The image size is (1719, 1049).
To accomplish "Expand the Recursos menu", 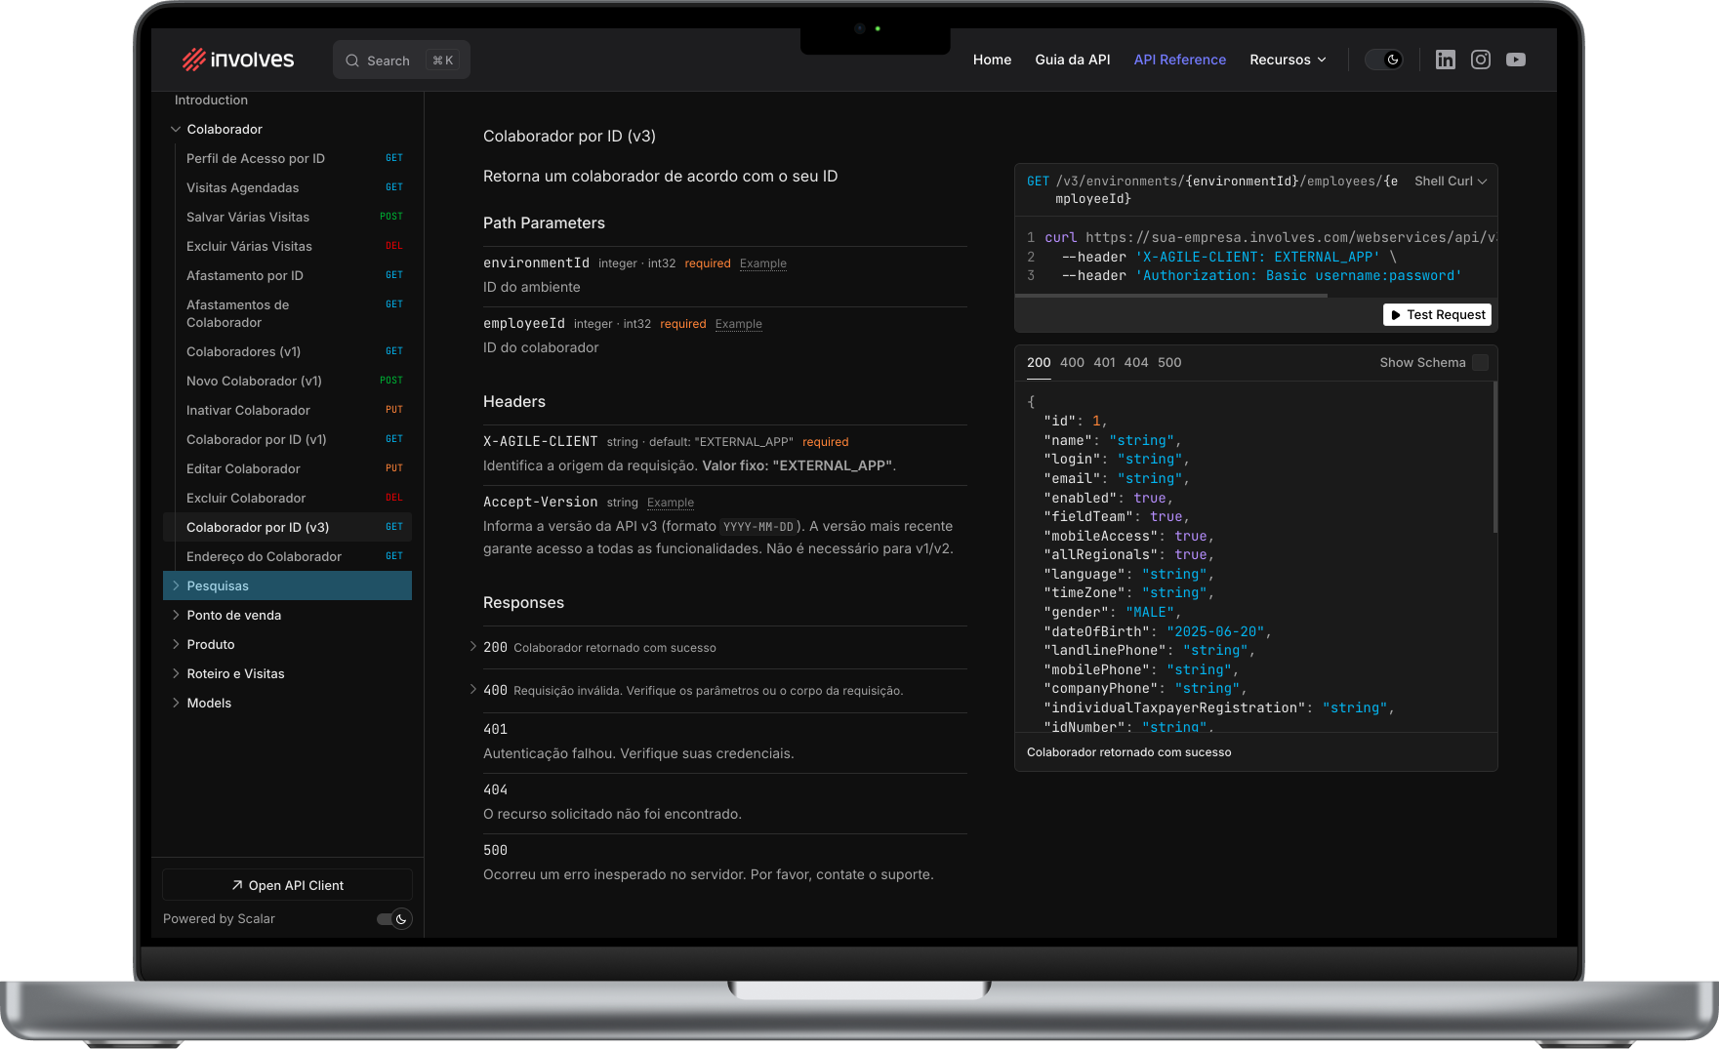I will tap(1288, 60).
